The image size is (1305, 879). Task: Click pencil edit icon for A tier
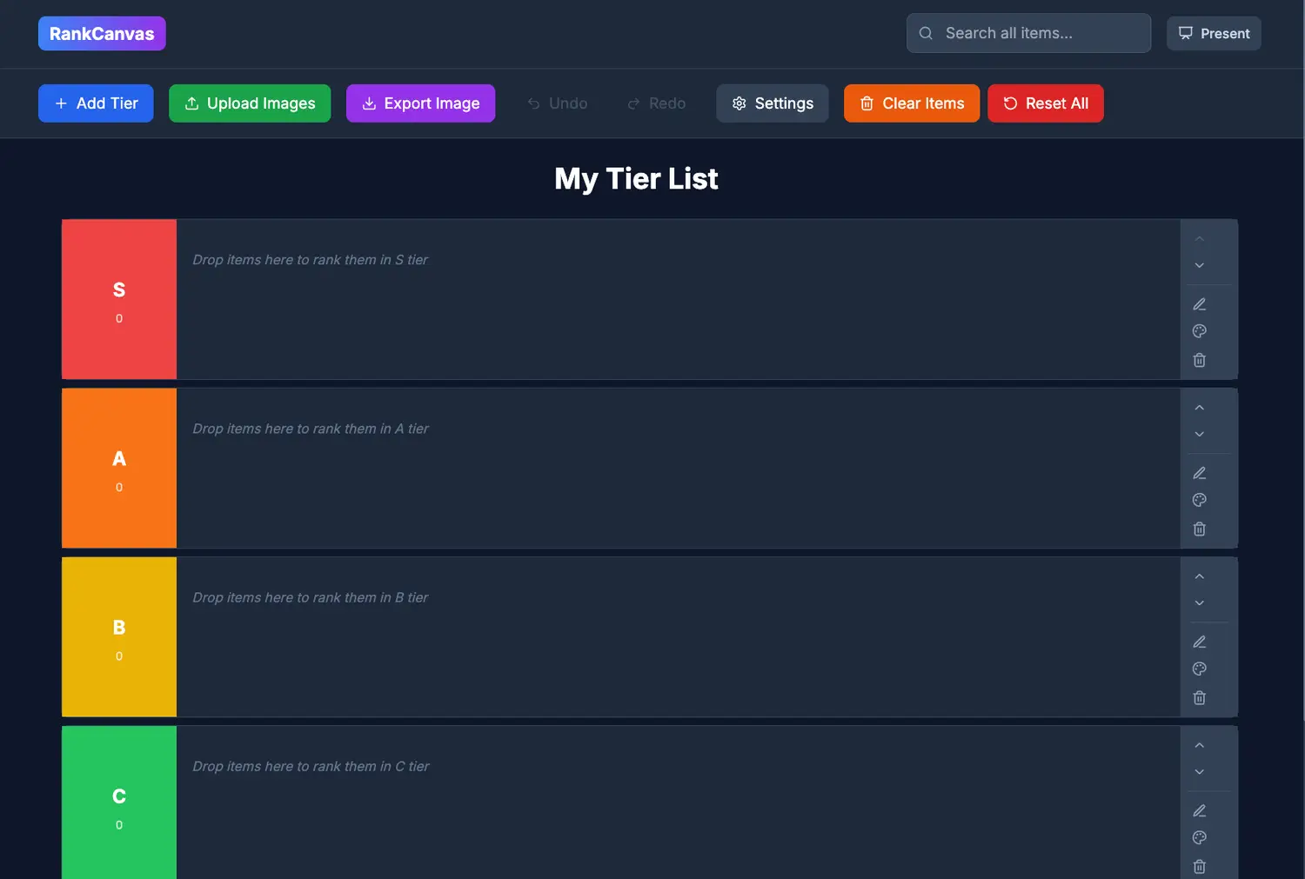(x=1199, y=473)
